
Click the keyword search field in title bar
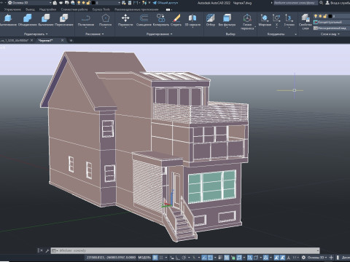295,3
